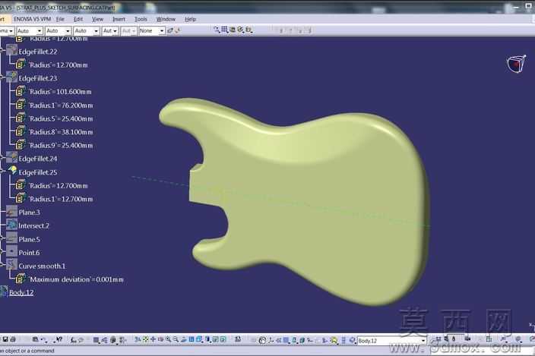Screen dimensions: 535x356
Task: Click the Design Table icon
Action: click(x=97, y=339)
